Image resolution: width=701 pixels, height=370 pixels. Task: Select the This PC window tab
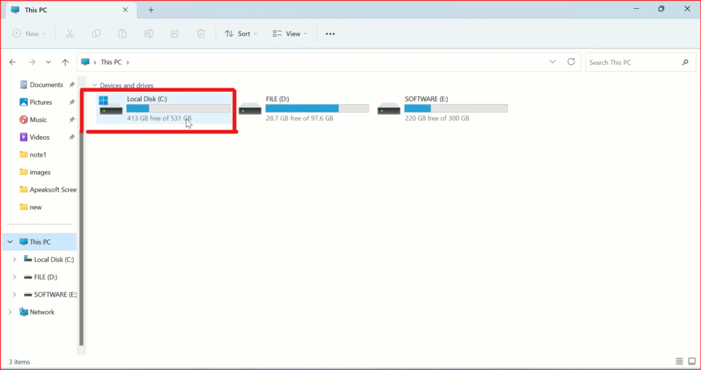click(x=71, y=10)
